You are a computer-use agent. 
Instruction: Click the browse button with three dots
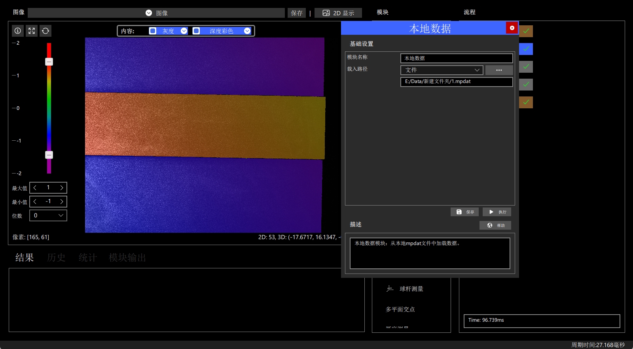coord(499,70)
